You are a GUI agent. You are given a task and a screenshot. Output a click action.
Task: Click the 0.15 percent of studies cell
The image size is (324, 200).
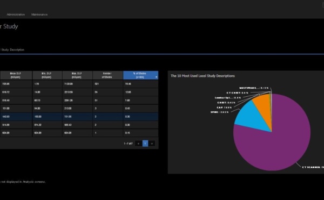click(141, 133)
